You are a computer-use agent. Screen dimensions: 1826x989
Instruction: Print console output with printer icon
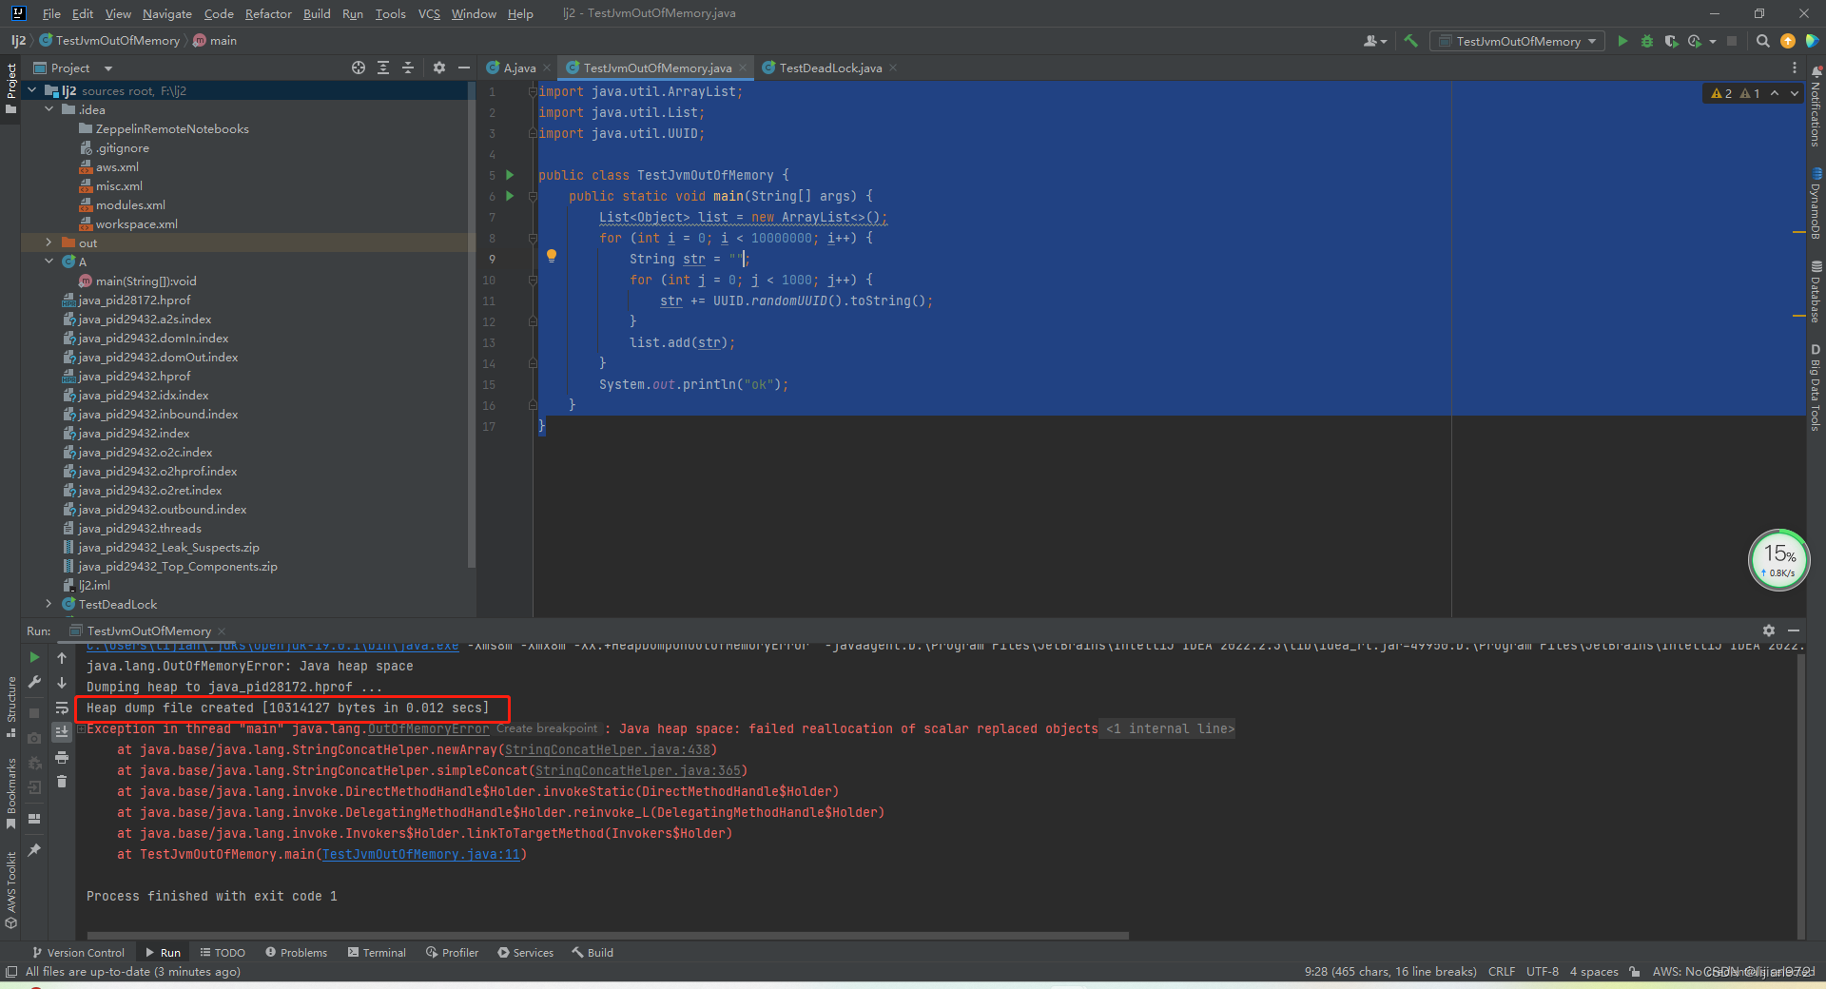[62, 757]
